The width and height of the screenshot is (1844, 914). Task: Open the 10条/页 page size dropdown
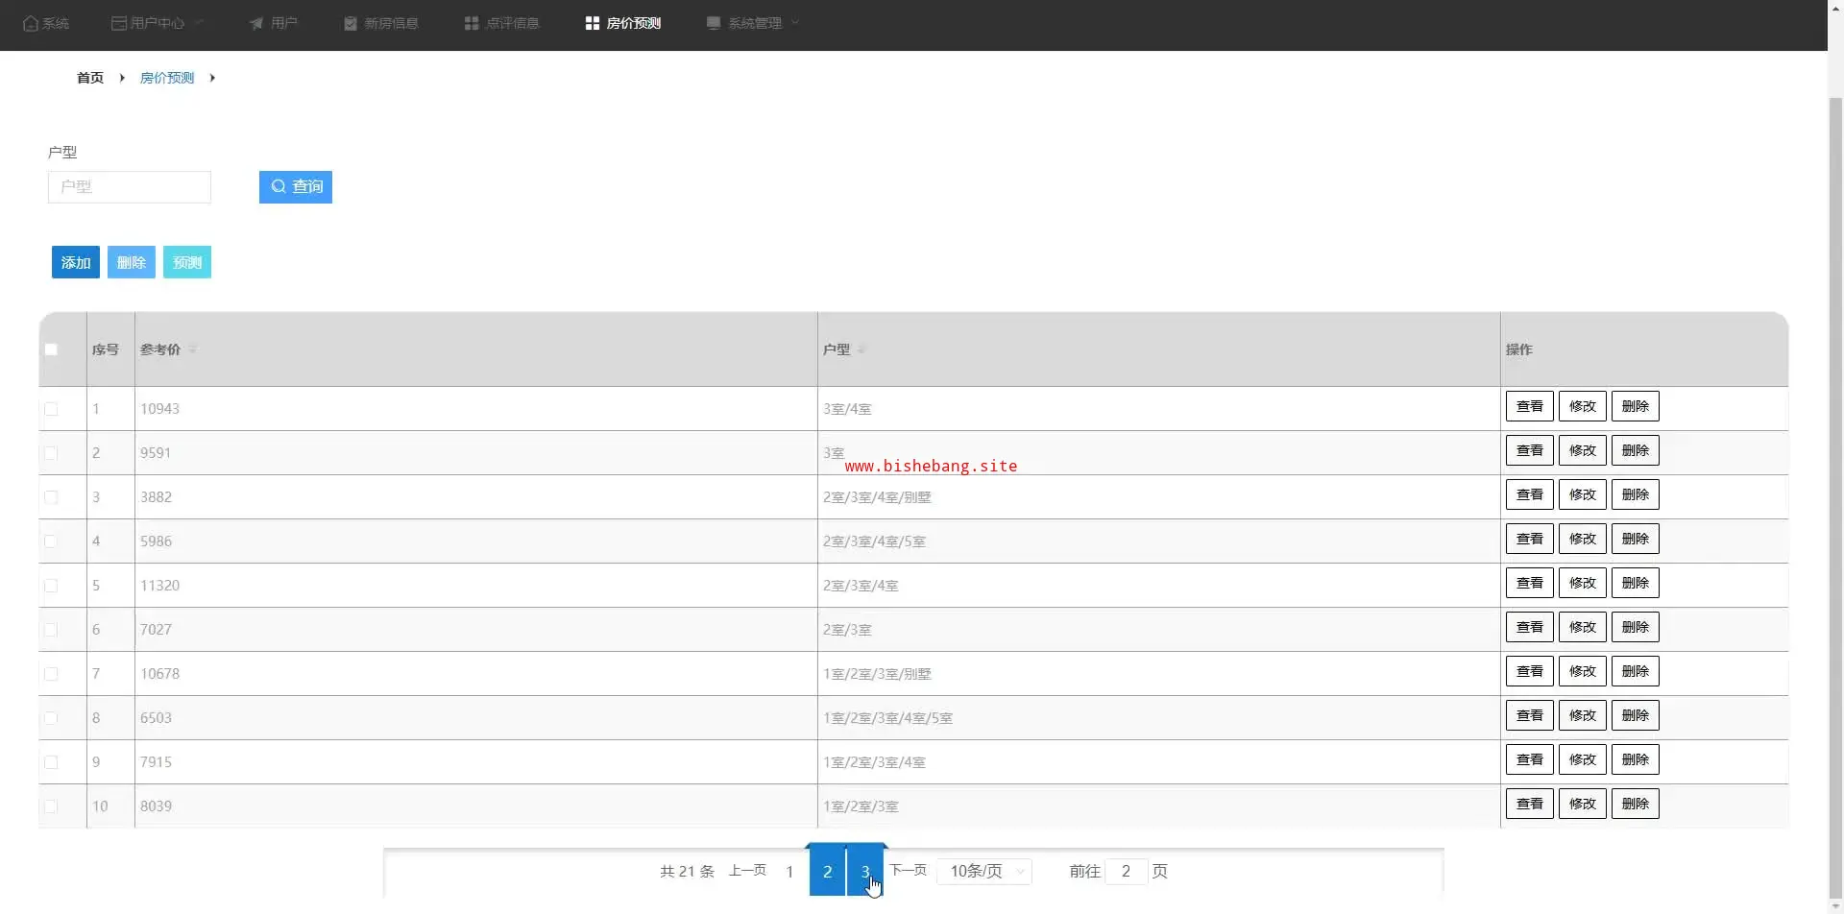click(984, 871)
